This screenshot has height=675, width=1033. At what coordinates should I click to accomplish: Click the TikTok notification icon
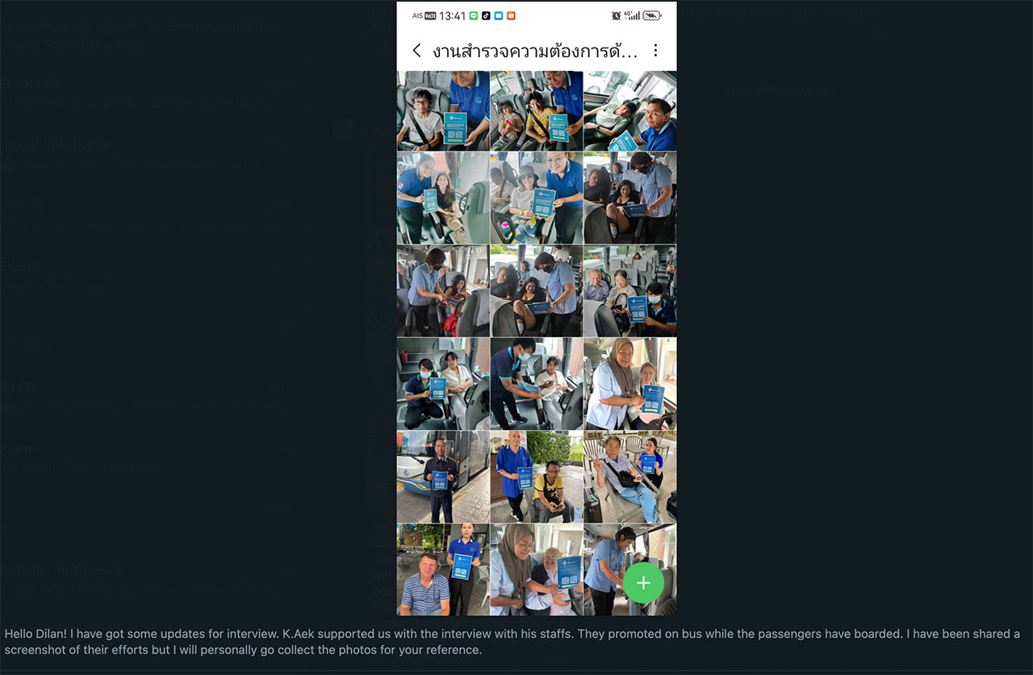tap(486, 15)
